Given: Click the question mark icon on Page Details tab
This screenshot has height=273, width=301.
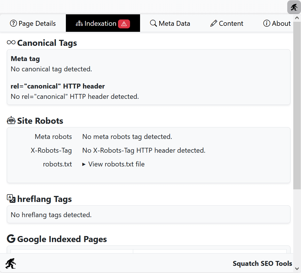Looking at the screenshot, I should pyautogui.click(x=13, y=23).
